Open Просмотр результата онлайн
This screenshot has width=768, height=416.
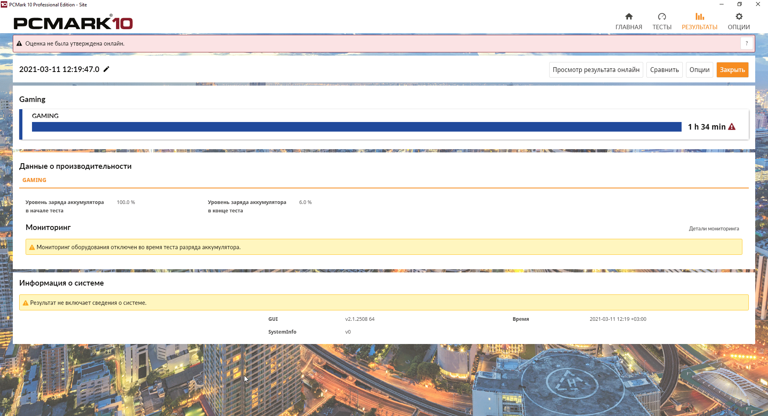coord(596,70)
